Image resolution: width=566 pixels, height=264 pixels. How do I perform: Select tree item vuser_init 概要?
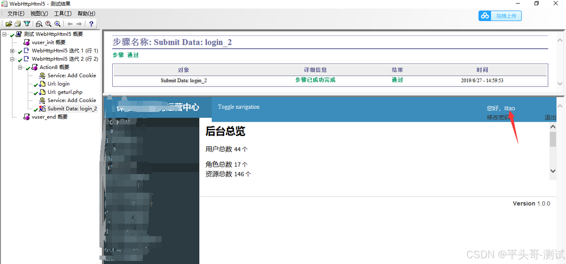pos(49,42)
